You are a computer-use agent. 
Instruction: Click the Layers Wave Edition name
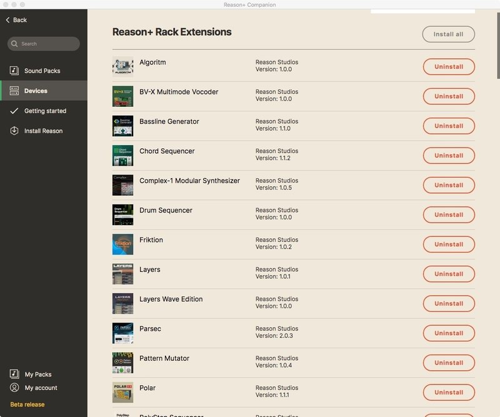point(171,299)
